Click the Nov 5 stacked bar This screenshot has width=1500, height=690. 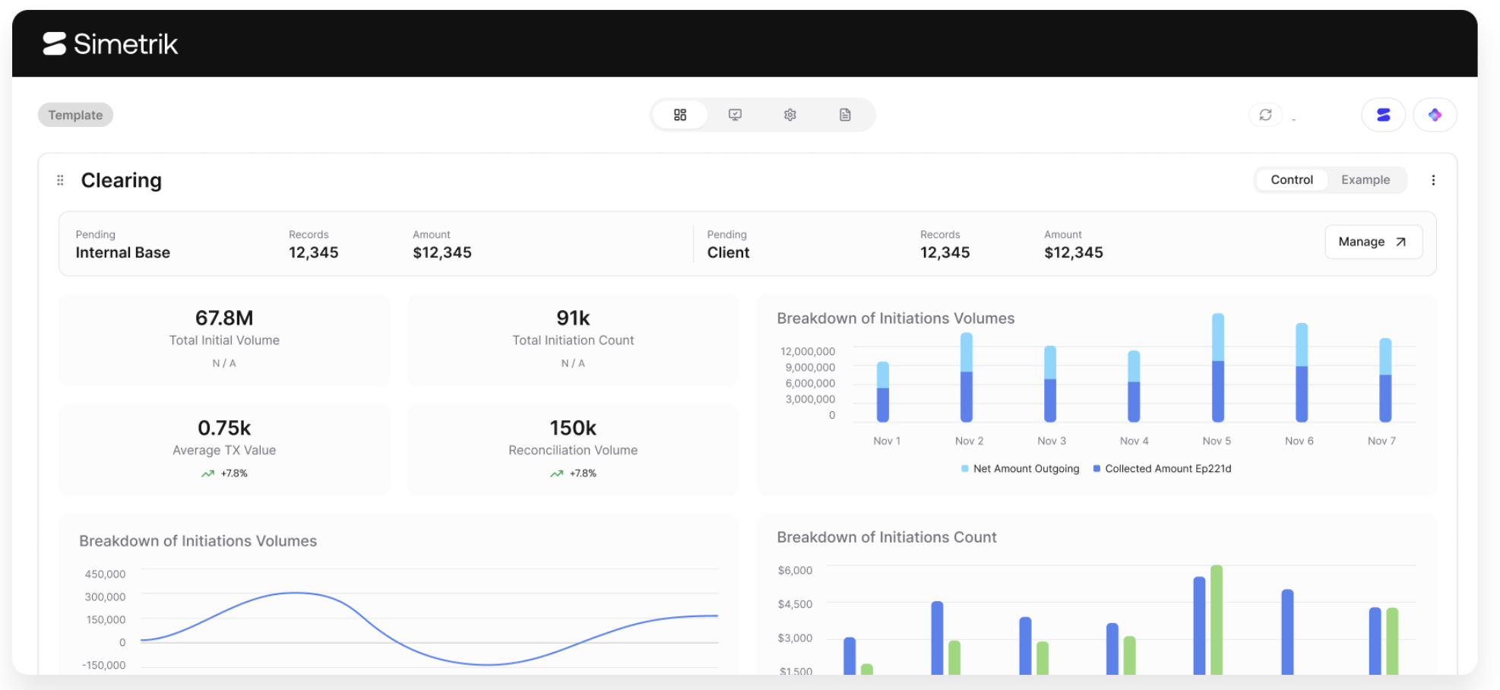[1218, 367]
